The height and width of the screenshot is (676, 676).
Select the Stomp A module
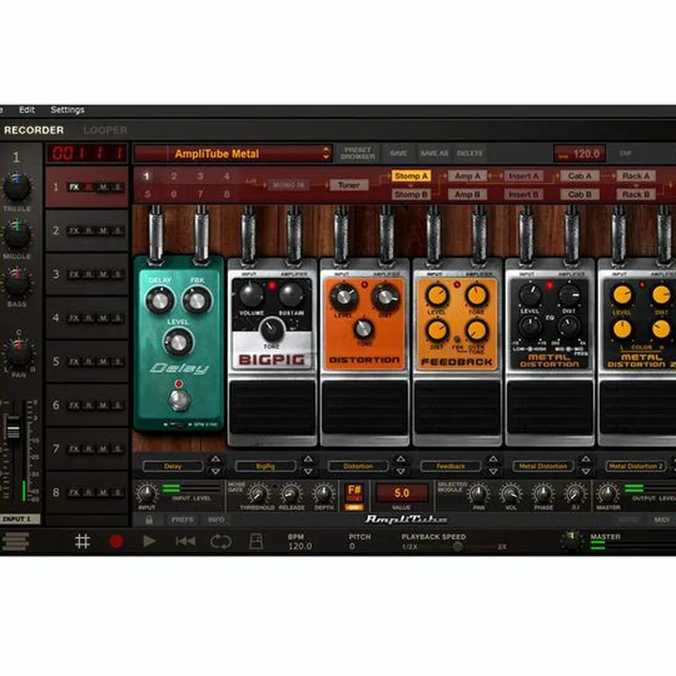coord(411,176)
